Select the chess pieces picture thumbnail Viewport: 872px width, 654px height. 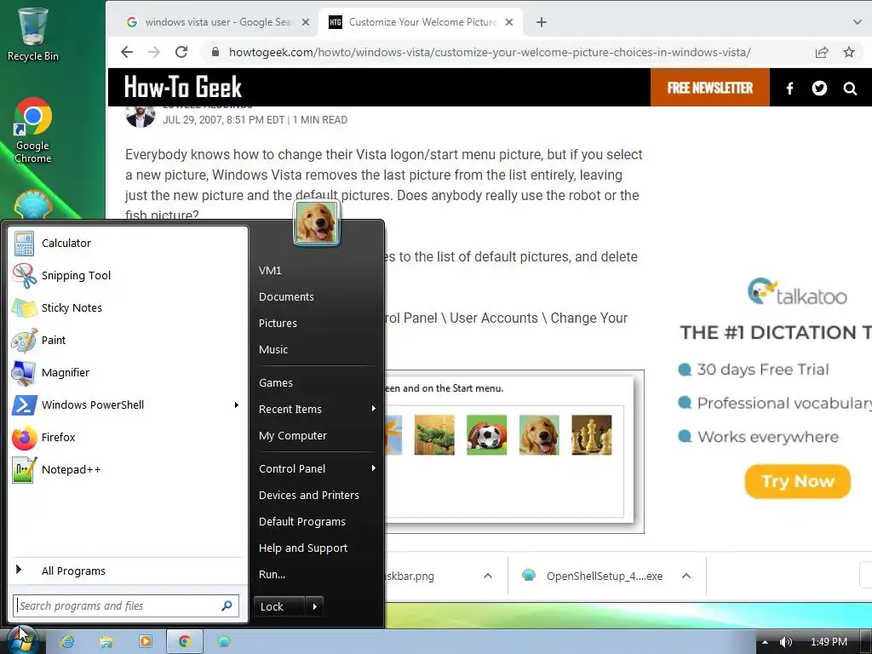coord(591,435)
